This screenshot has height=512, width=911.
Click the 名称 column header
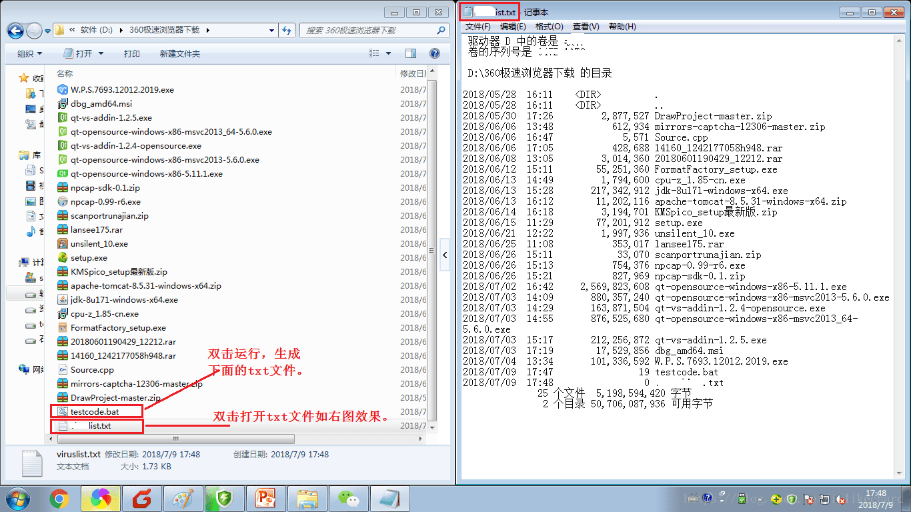pyautogui.click(x=65, y=73)
